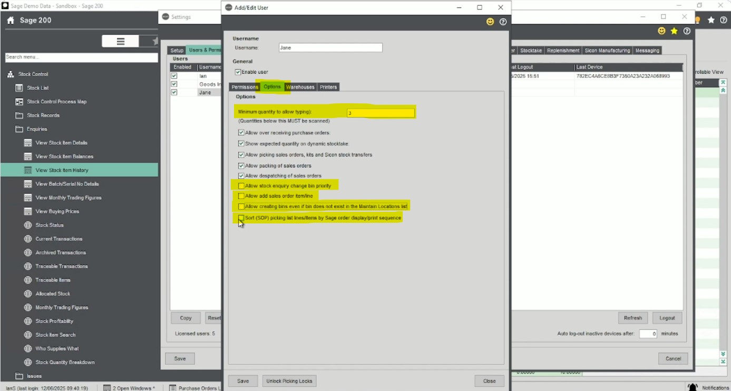Expand the 2 Open Windows list

(x=129, y=388)
